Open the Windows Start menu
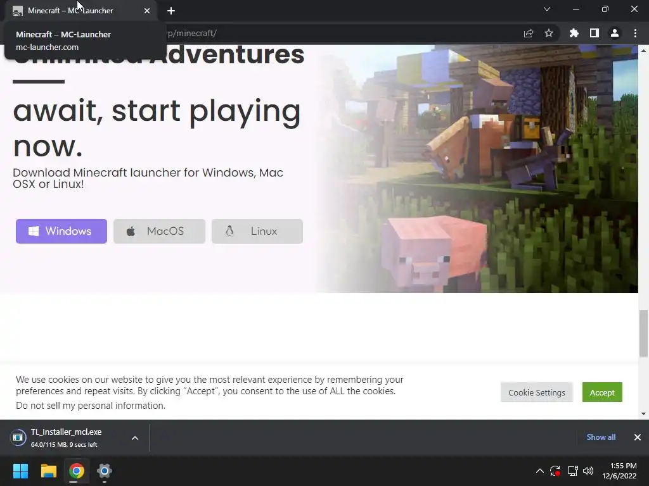649x486 pixels. point(20,471)
